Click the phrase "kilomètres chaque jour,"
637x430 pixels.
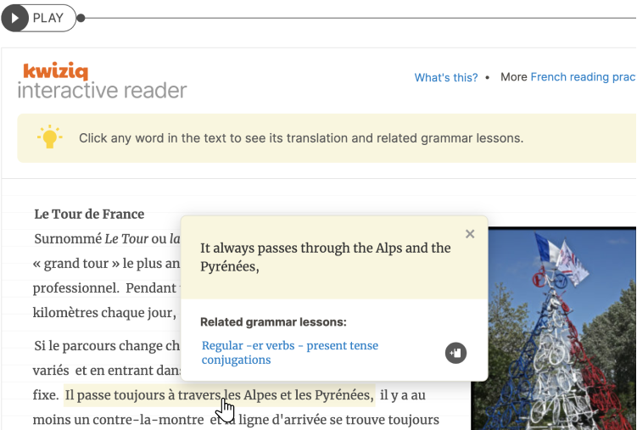point(104,313)
